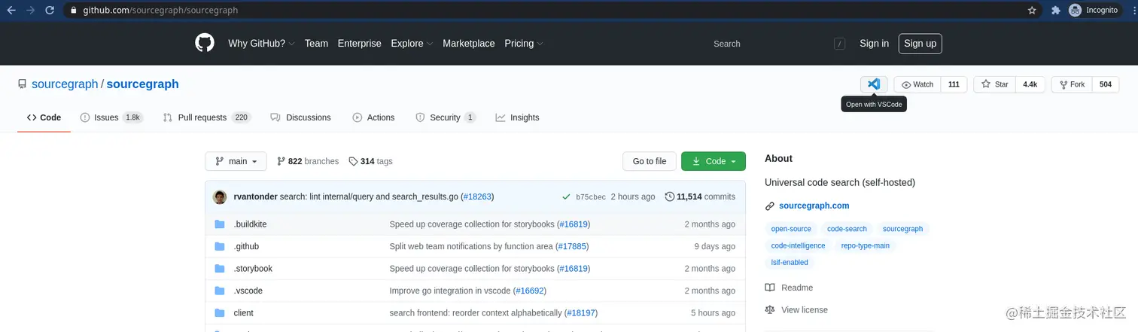Click the .buildkite folder icon

point(220,224)
